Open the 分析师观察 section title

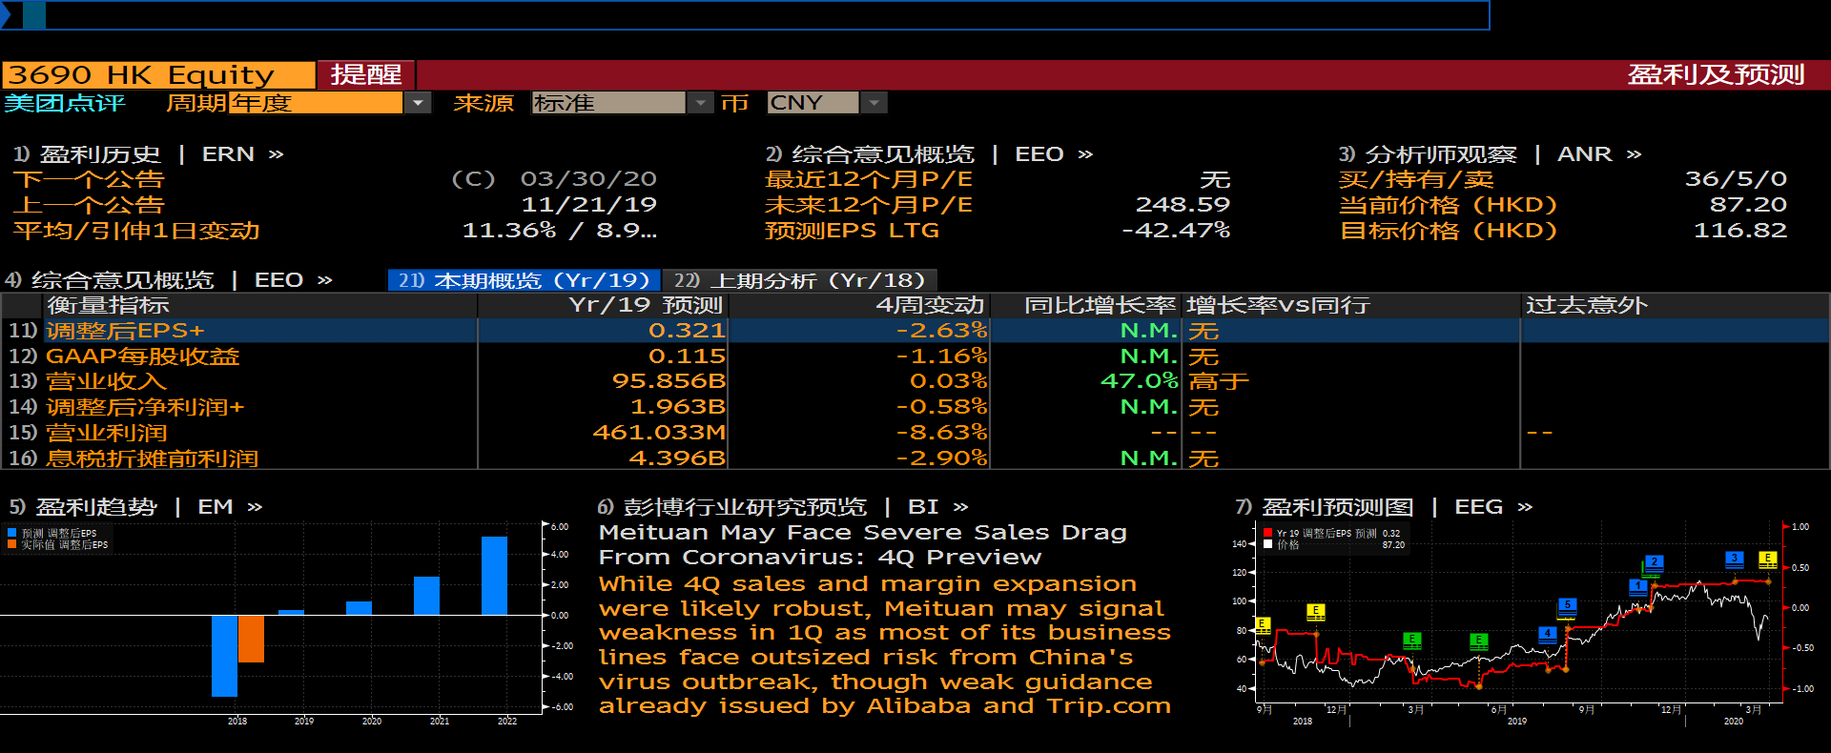(1441, 154)
